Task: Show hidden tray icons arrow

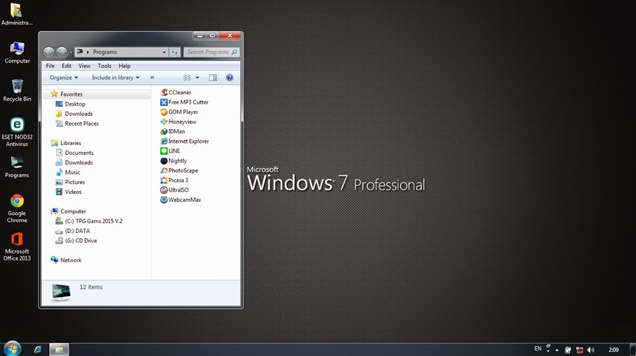Action: (x=557, y=350)
